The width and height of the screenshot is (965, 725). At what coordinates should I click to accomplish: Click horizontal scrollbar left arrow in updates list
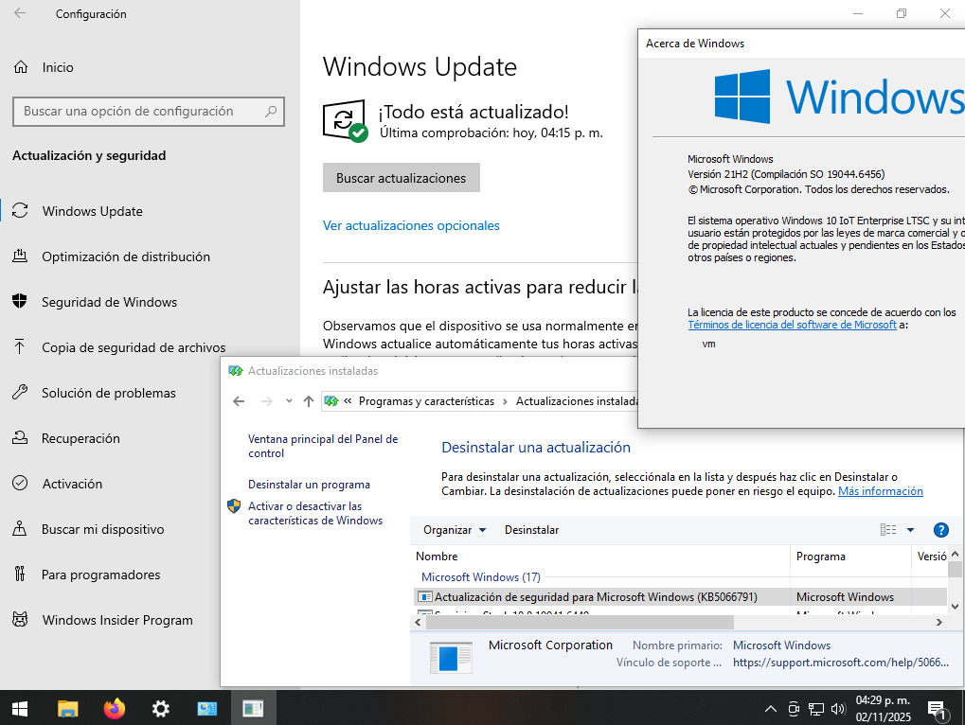tap(419, 622)
